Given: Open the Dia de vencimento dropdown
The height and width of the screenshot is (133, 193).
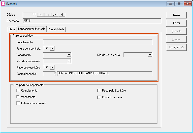Looking at the screenshot, I should [150, 55].
